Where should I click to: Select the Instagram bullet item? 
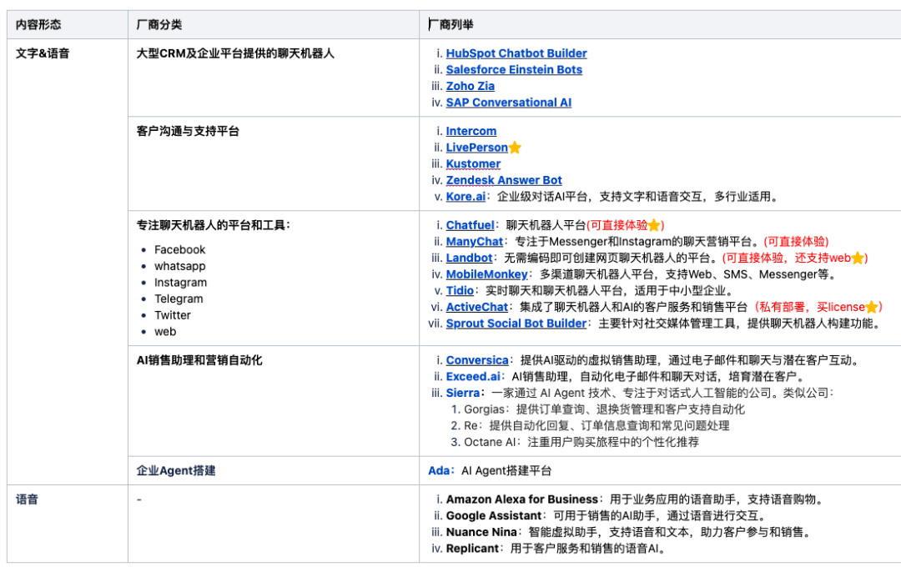tap(180, 283)
